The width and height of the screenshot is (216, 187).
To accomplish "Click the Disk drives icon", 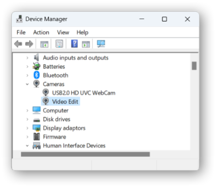I will 37,120.
